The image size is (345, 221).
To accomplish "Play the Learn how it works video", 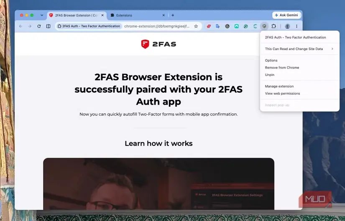I will 158,184.
